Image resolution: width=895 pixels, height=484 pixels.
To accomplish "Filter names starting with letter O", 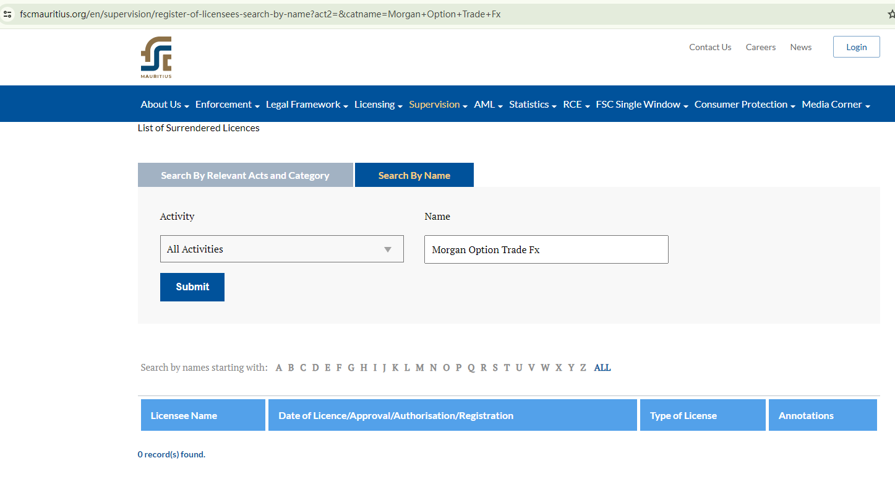I will click(447, 368).
